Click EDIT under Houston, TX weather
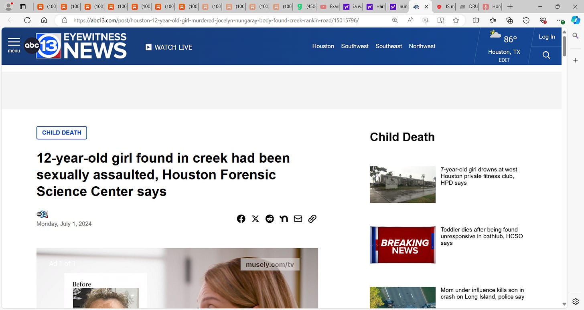584x310 pixels. [x=504, y=60]
